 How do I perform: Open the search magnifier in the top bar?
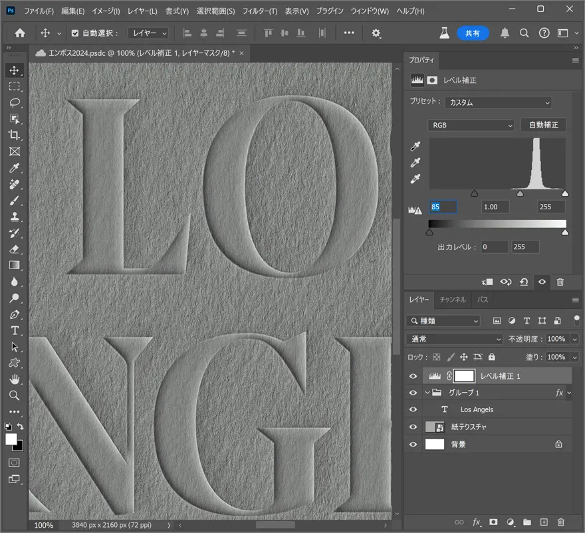525,33
